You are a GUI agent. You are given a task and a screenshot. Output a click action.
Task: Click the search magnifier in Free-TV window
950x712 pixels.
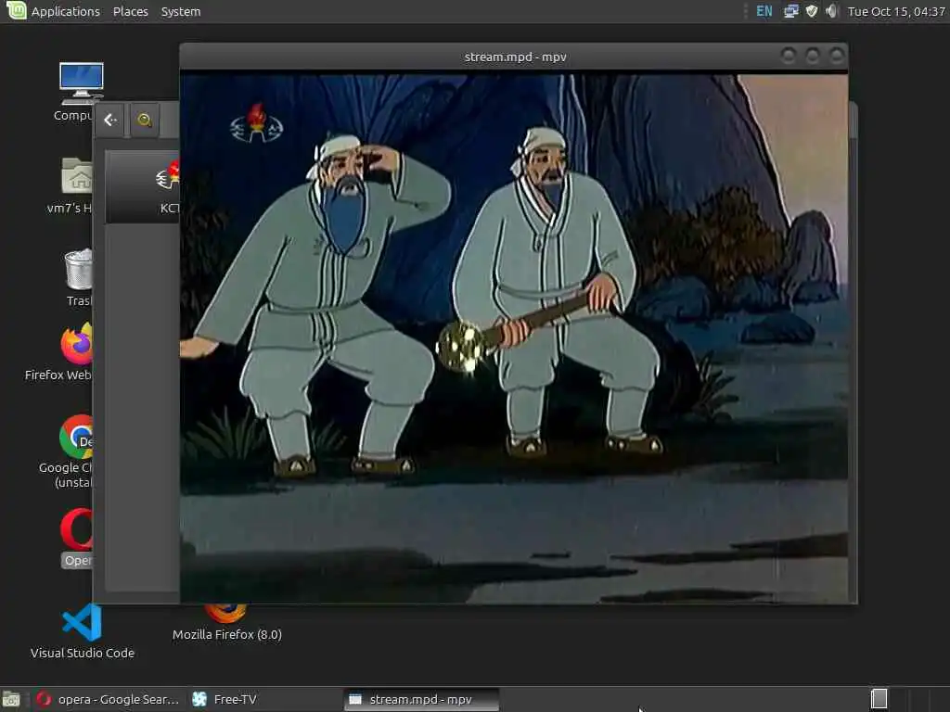[144, 120]
